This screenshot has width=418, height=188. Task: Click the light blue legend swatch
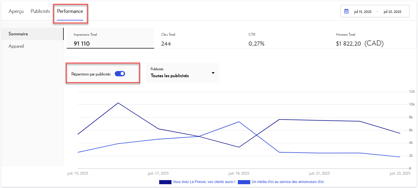[244, 182]
